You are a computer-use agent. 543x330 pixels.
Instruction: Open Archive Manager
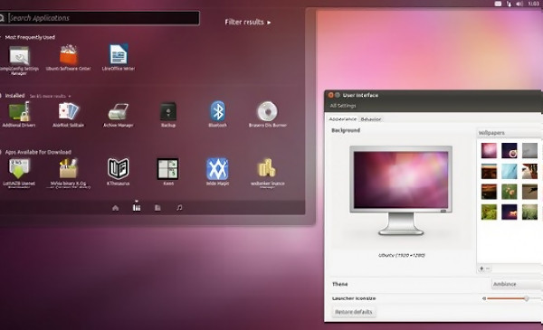(118, 112)
